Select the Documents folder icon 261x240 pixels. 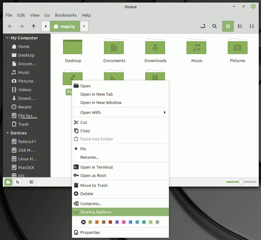[114, 47]
